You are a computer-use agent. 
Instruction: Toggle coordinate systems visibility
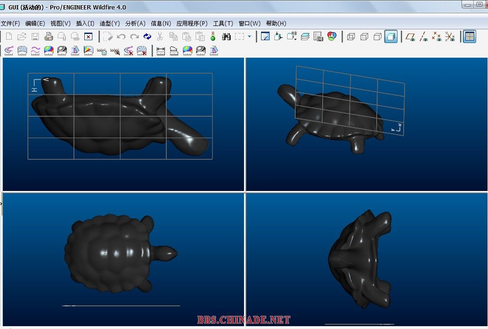click(450, 36)
